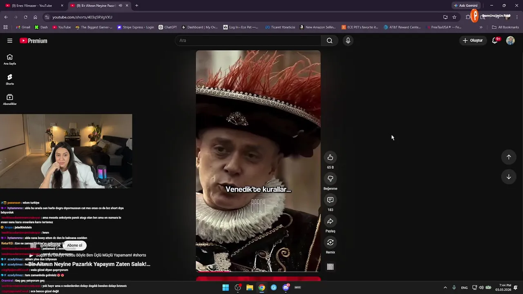Click the YouTube Premium logo
Viewport: 523px width, 294px height.
[x=34, y=40]
